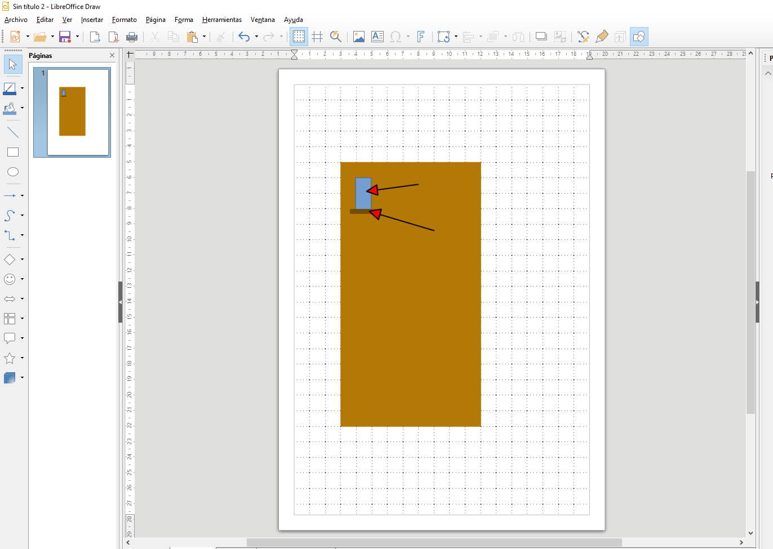Select the Insert Line tool

13,133
